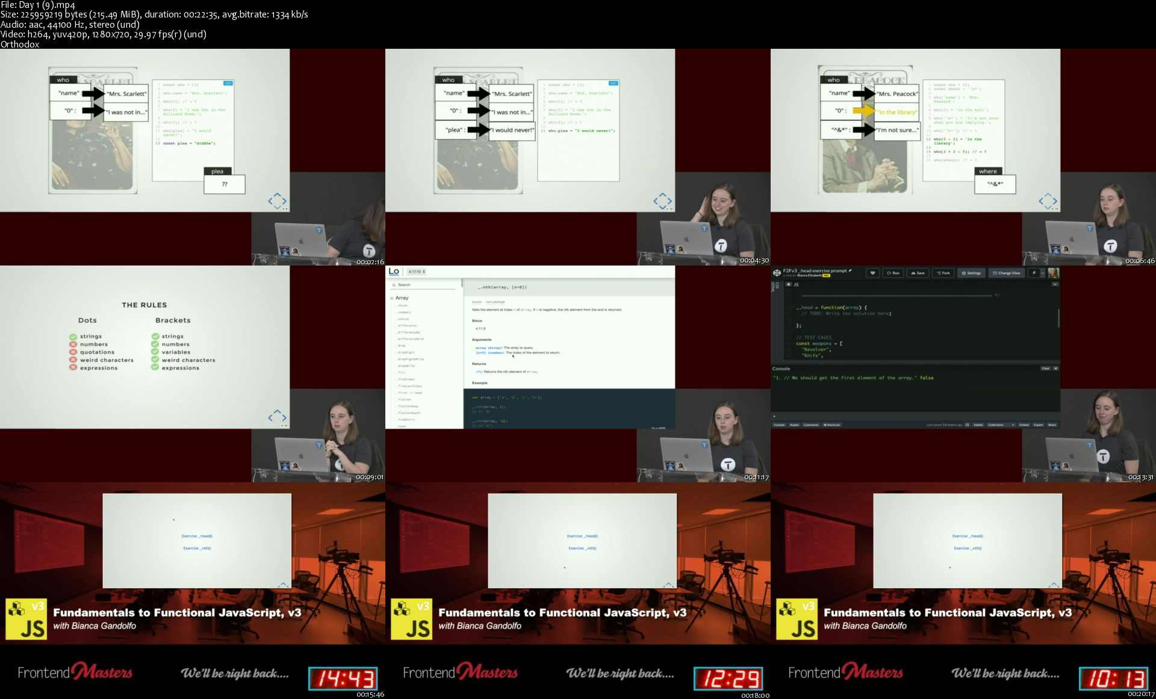Click the slide navigation arrows in the 00:06:46 frame
Viewport: 1156px width, 699px height.
(x=1048, y=201)
